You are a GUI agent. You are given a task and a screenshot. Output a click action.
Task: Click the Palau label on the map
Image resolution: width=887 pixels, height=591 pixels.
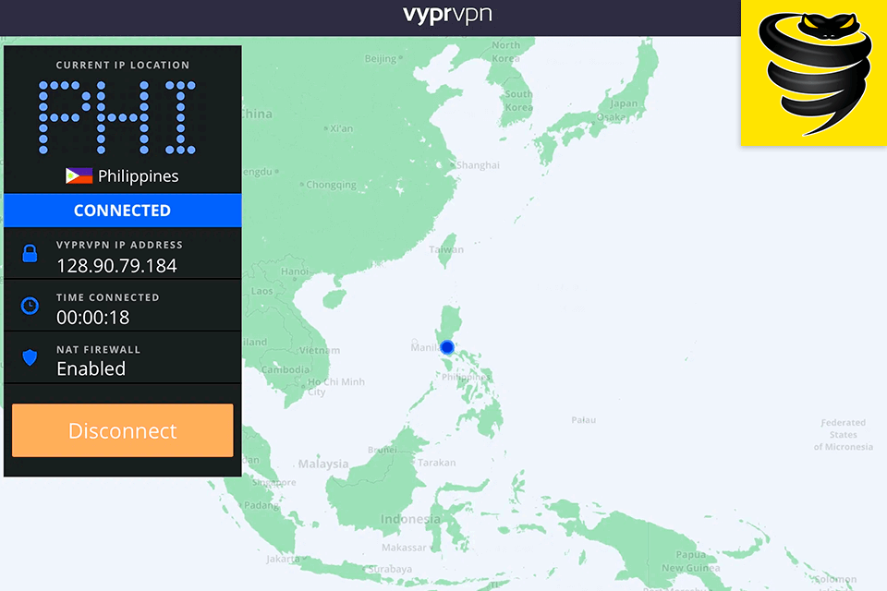coord(583,420)
